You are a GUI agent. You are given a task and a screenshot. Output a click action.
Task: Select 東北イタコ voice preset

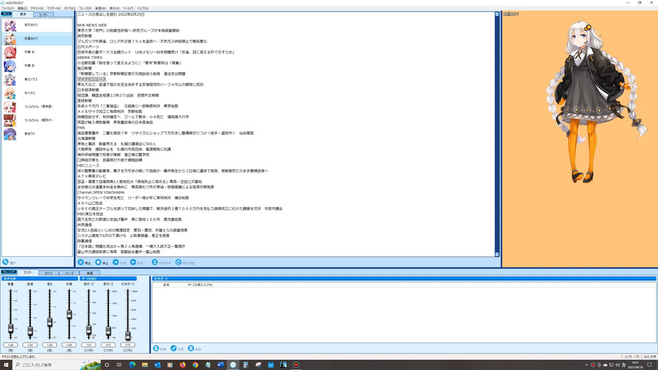(37, 79)
